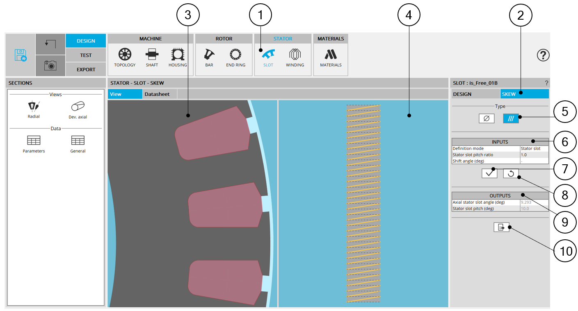Image resolution: width=578 pixels, height=311 pixels.
Task: Select the Housing icon
Action: point(178,57)
